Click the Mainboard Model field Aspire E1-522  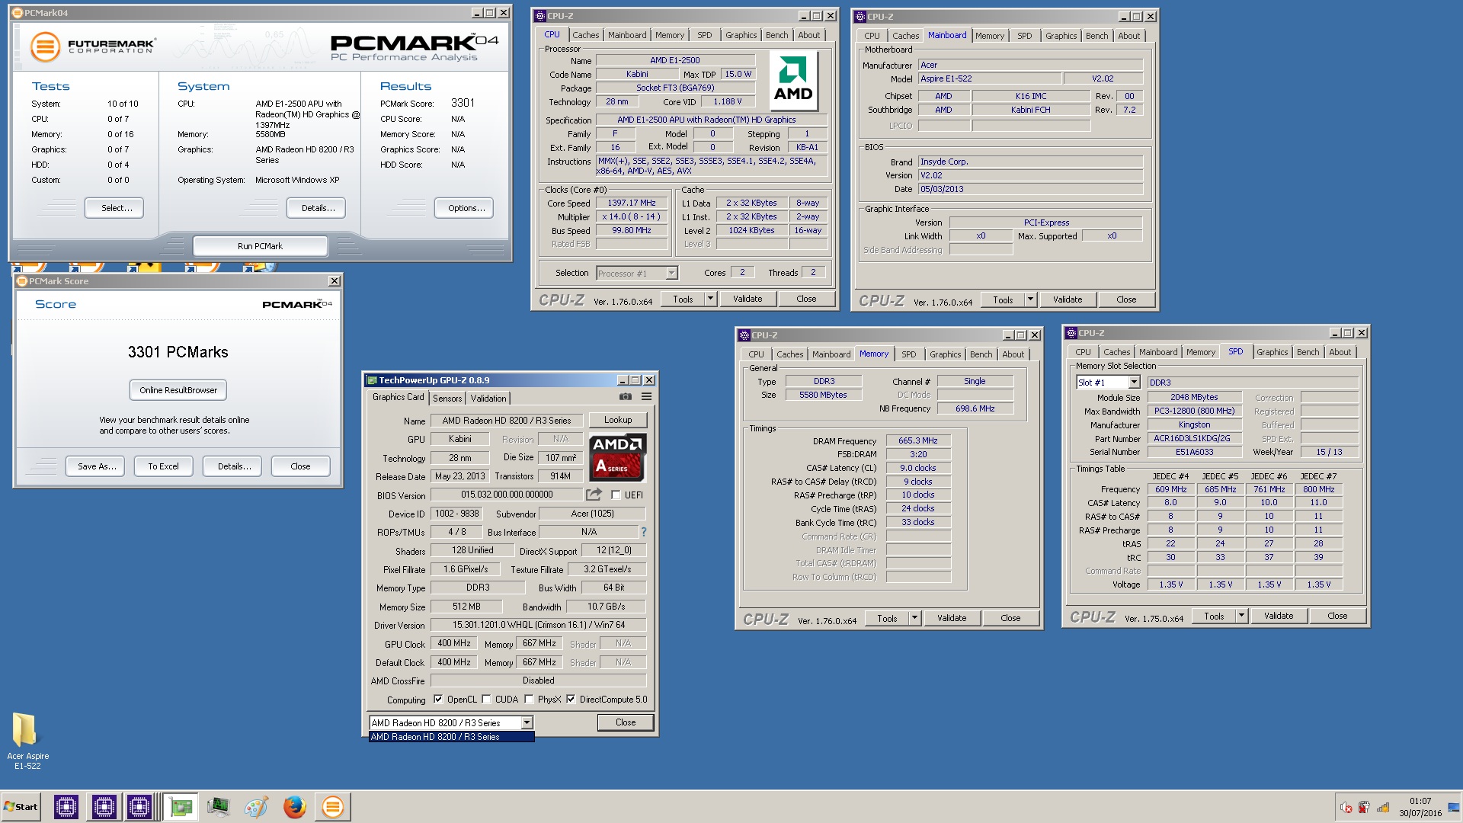990,78
